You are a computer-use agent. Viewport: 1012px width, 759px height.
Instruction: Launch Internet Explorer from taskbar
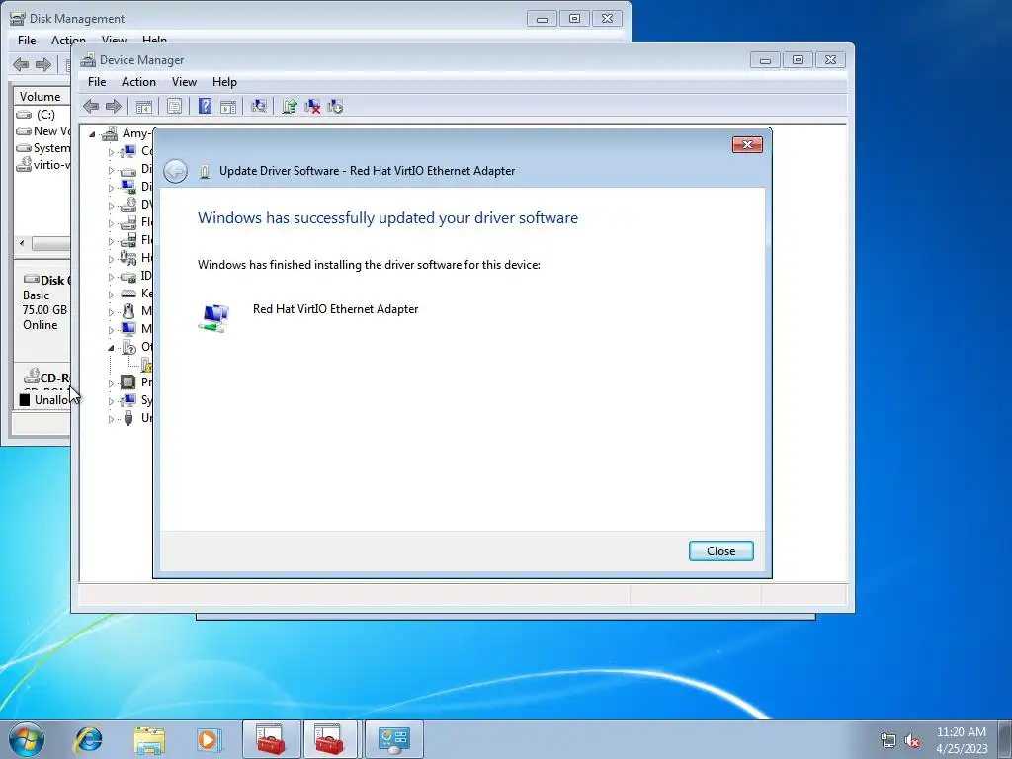click(88, 739)
